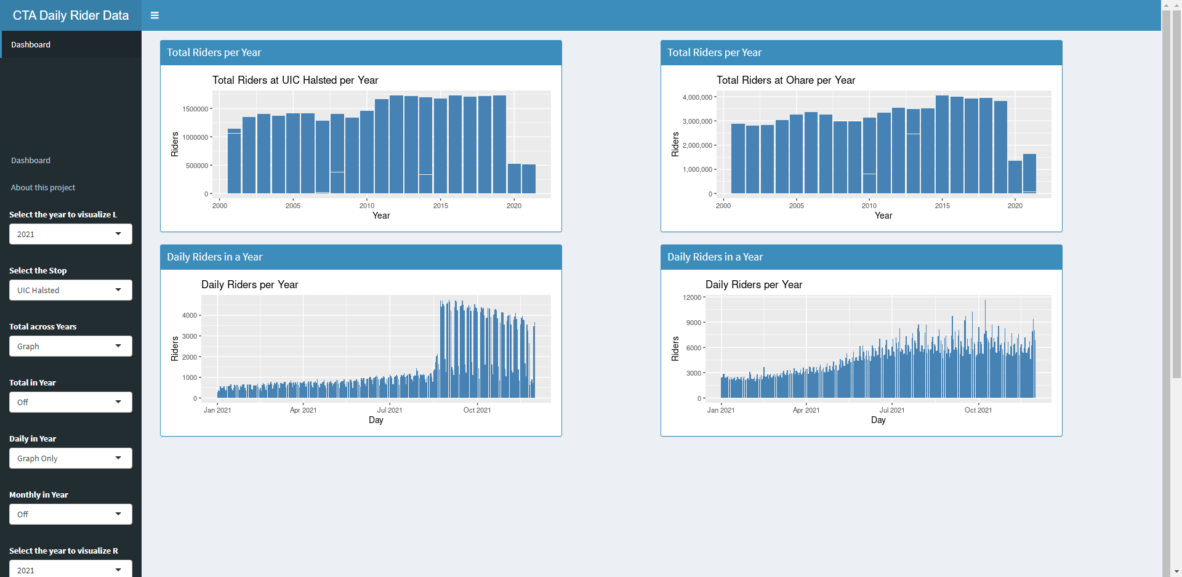Toggle the sidebar with the hamburger icon

pos(155,15)
